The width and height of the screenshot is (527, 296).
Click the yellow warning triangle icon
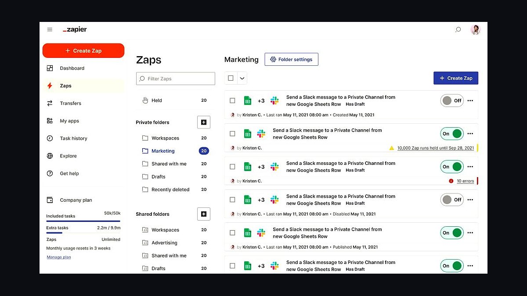[x=392, y=148]
